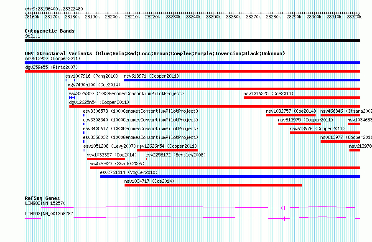Select the dgv12626n54 (Cooper2011) red bar

168,150
